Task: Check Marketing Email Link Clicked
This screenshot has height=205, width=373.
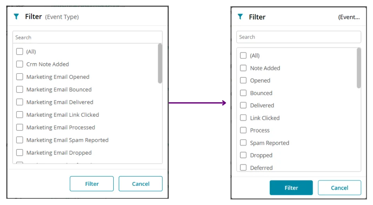Action: coord(20,115)
